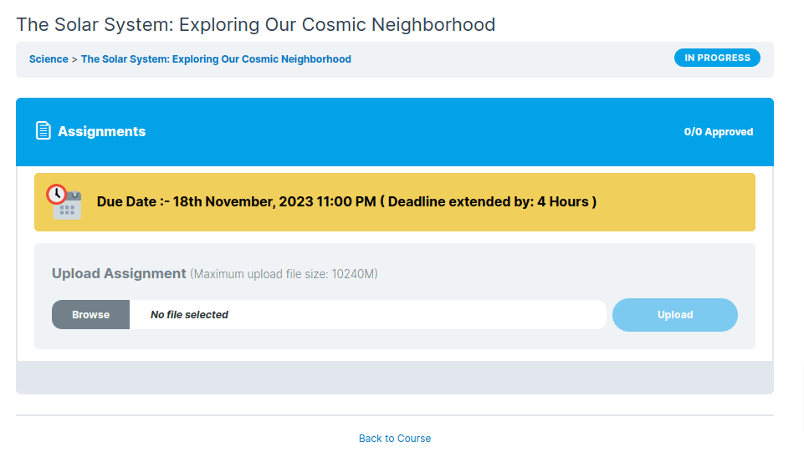Click the Assignments section heading text

(x=101, y=131)
